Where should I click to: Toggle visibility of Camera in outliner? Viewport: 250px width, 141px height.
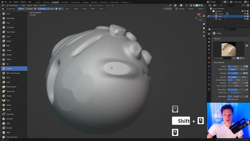click(245, 14)
